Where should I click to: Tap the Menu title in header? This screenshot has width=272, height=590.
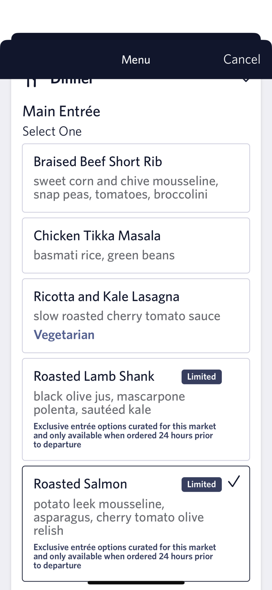coord(136,60)
